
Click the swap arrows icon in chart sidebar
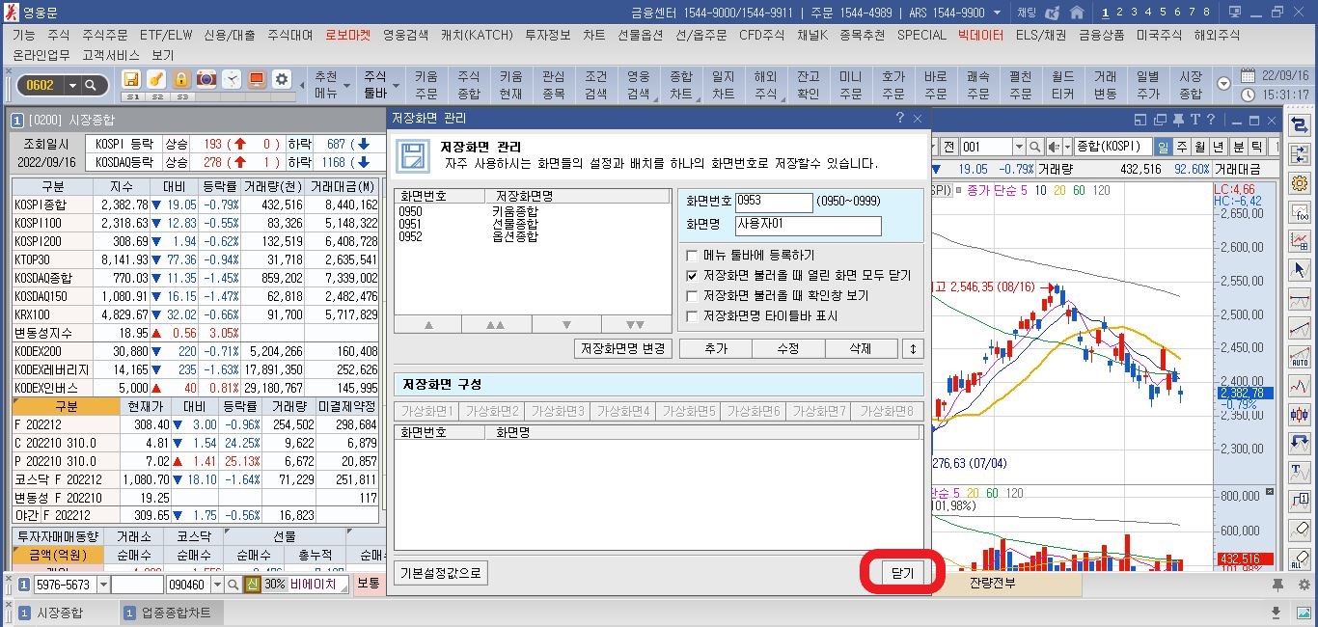pyautogui.click(x=1299, y=125)
